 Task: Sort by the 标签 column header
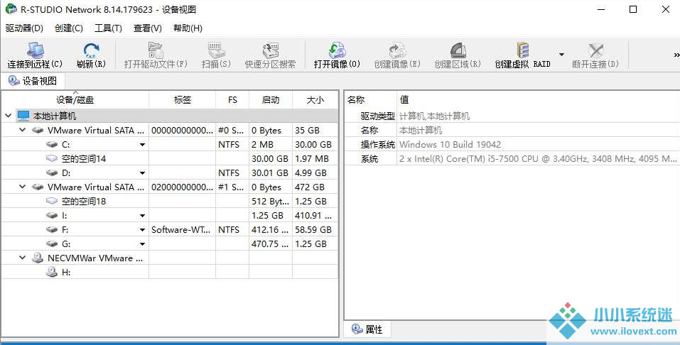tap(182, 99)
